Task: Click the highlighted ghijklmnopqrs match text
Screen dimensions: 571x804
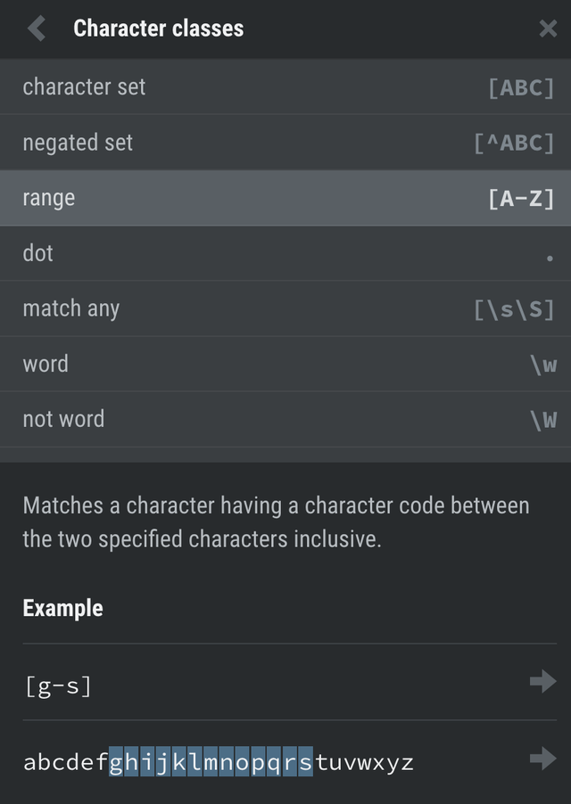Action: pos(211,762)
